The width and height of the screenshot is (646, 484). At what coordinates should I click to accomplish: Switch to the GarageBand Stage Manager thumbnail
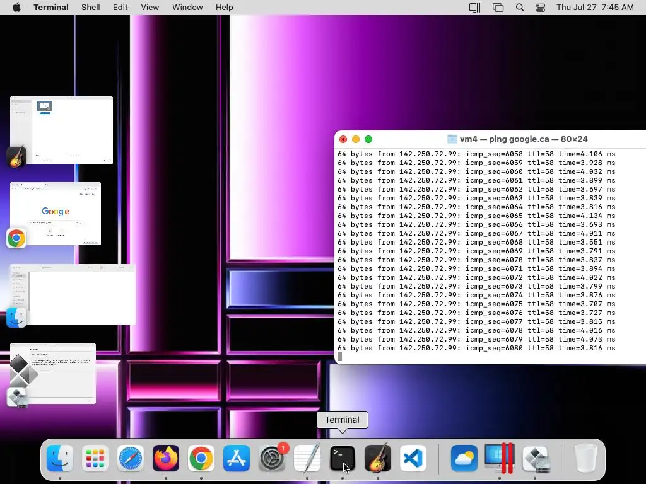(61, 130)
